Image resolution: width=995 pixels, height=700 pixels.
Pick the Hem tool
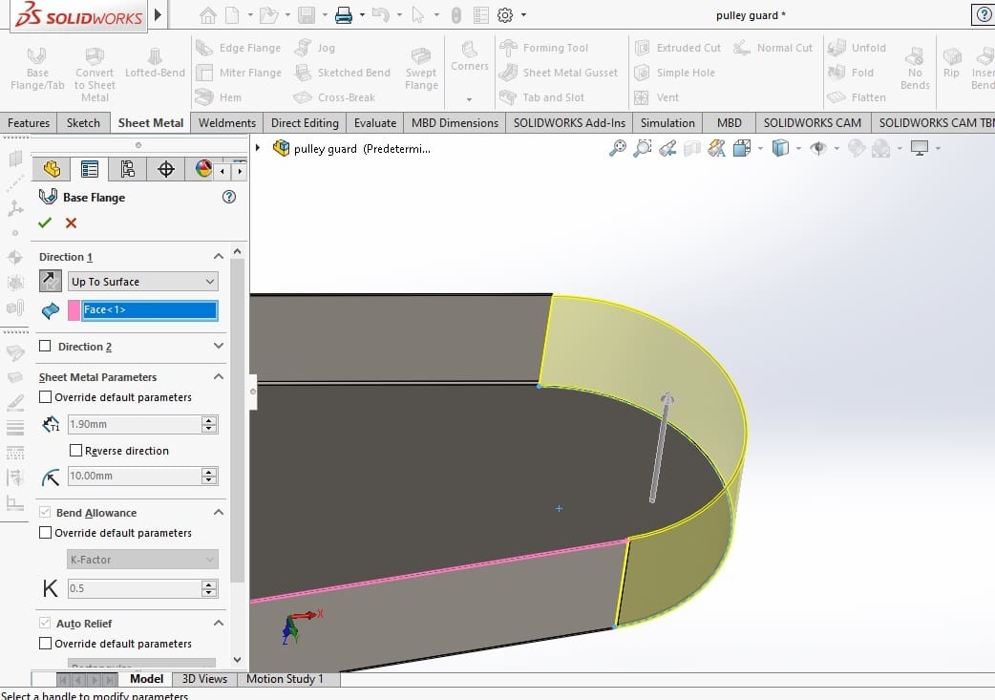point(219,97)
